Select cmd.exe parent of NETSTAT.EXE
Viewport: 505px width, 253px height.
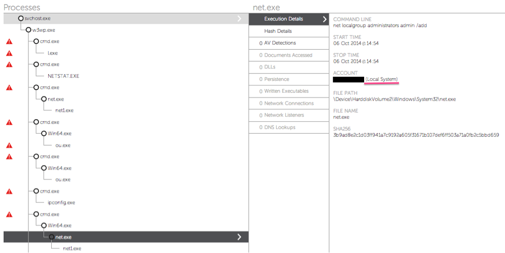pyautogui.click(x=50, y=64)
